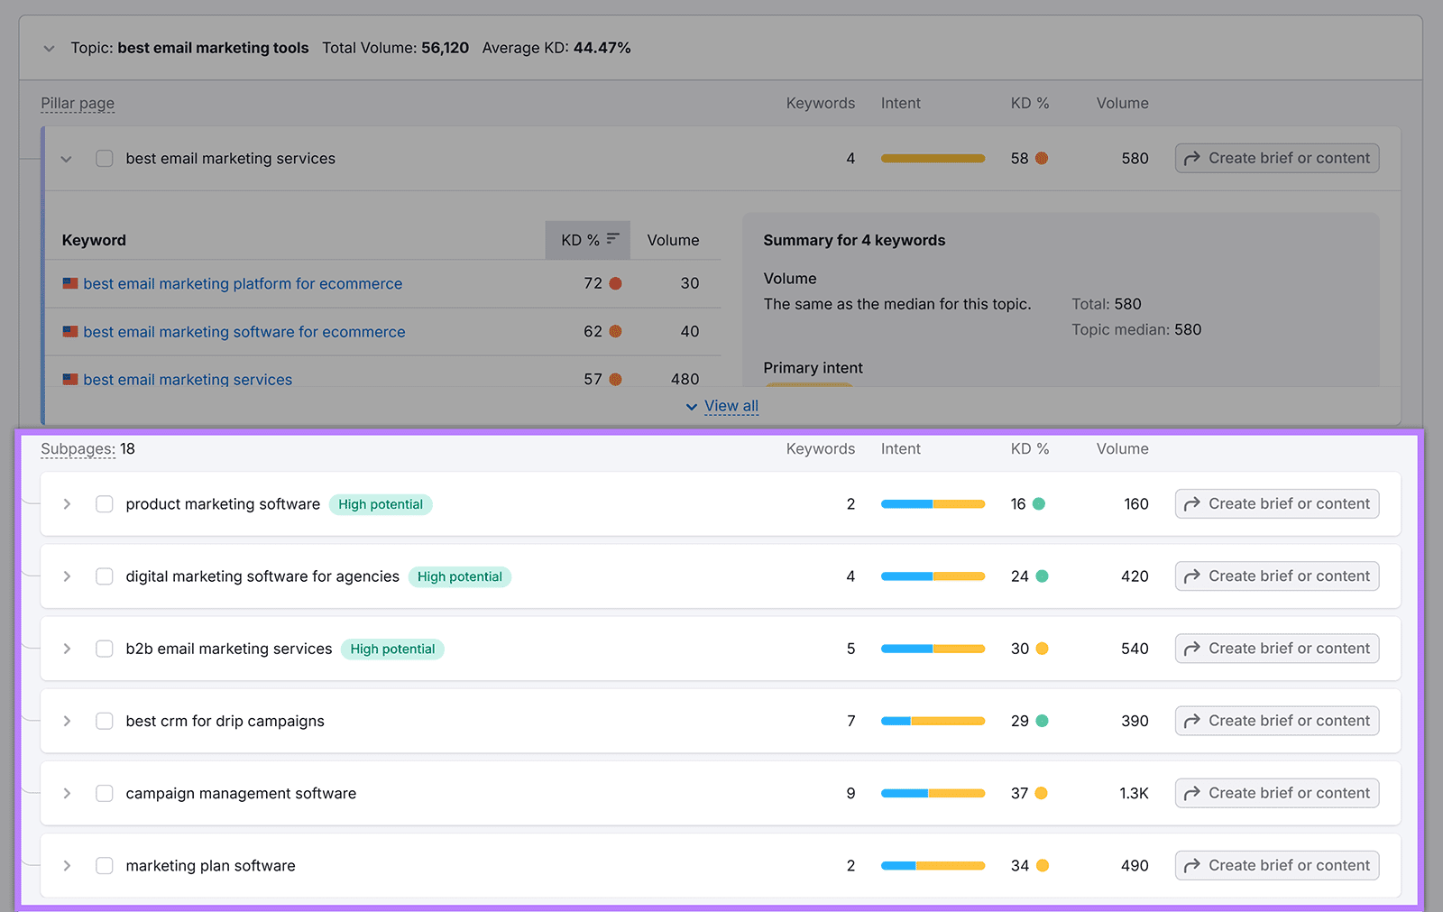Viewport: 1443px width, 912px height.
Task: Click the orange dot next to KD 58
Action: coord(1043,158)
